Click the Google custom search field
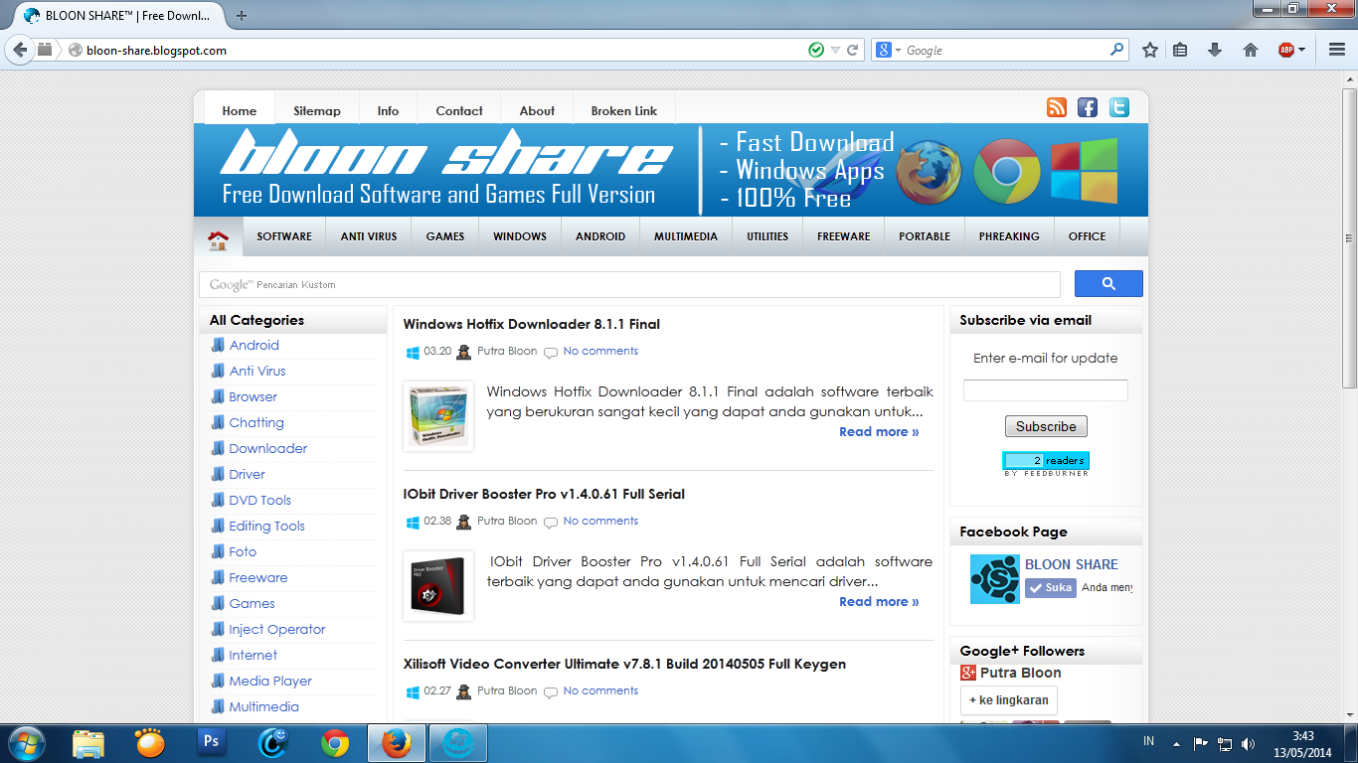1358x763 pixels. tap(630, 284)
